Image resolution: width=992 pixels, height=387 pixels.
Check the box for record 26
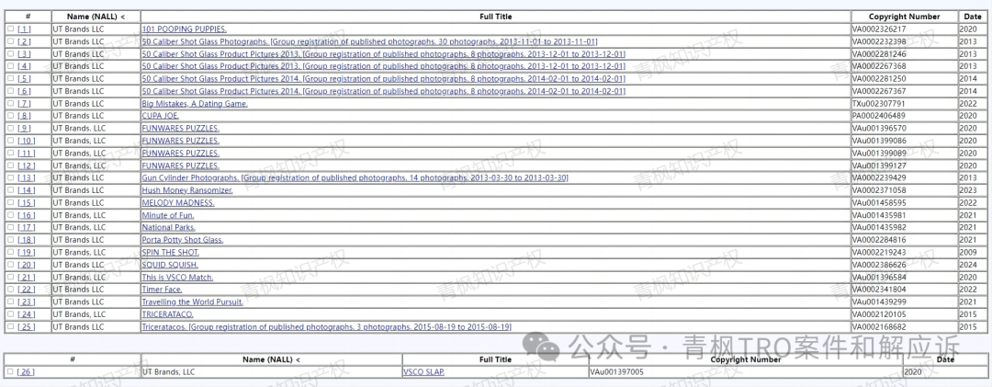pos(11,371)
